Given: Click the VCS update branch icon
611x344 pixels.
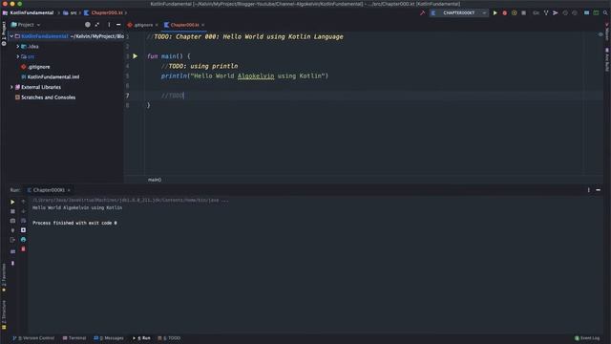Looking at the screenshot, I should [546, 12].
